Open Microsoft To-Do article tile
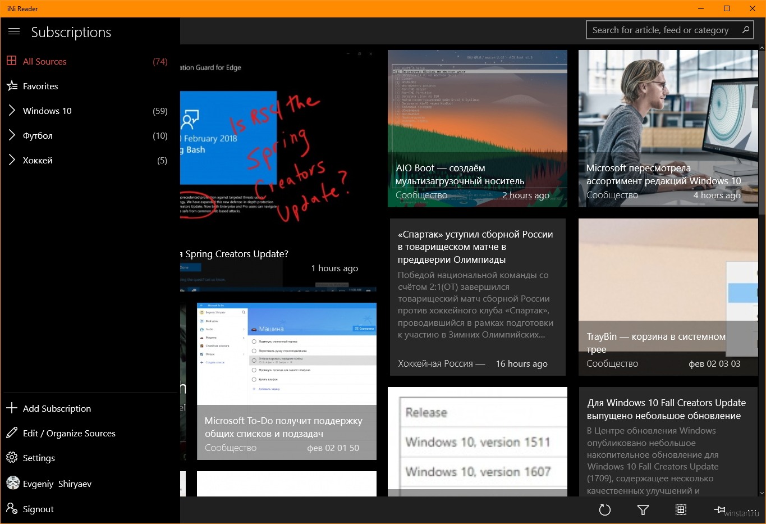 pos(287,381)
